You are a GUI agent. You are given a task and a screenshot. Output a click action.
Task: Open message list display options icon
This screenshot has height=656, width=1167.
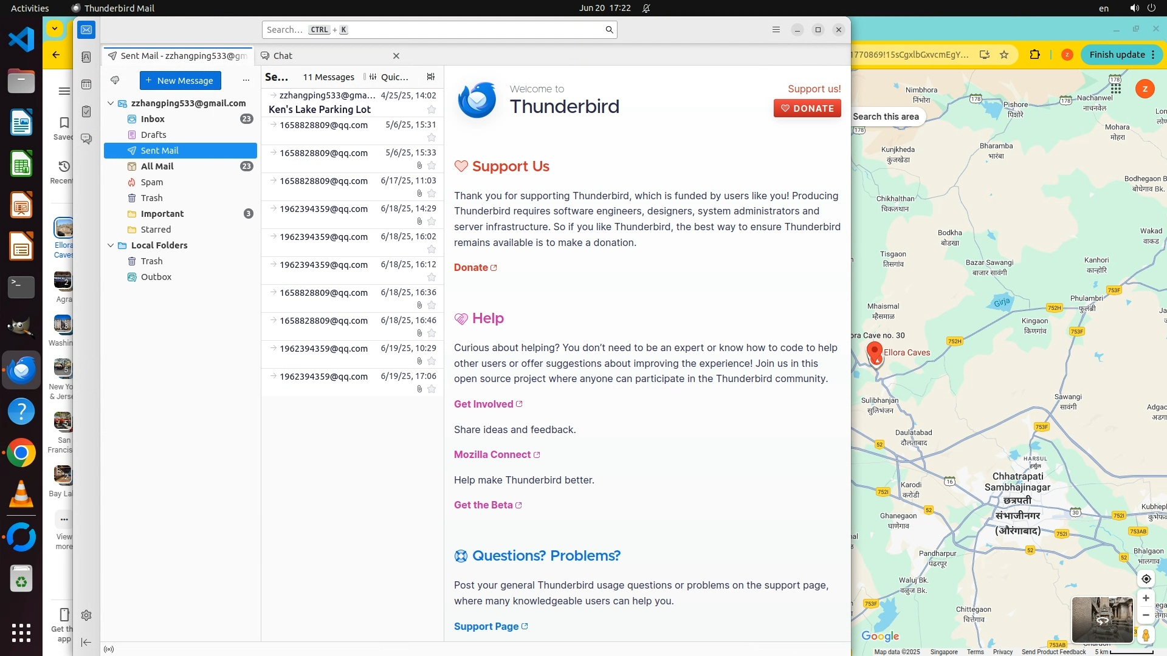pos(431,77)
